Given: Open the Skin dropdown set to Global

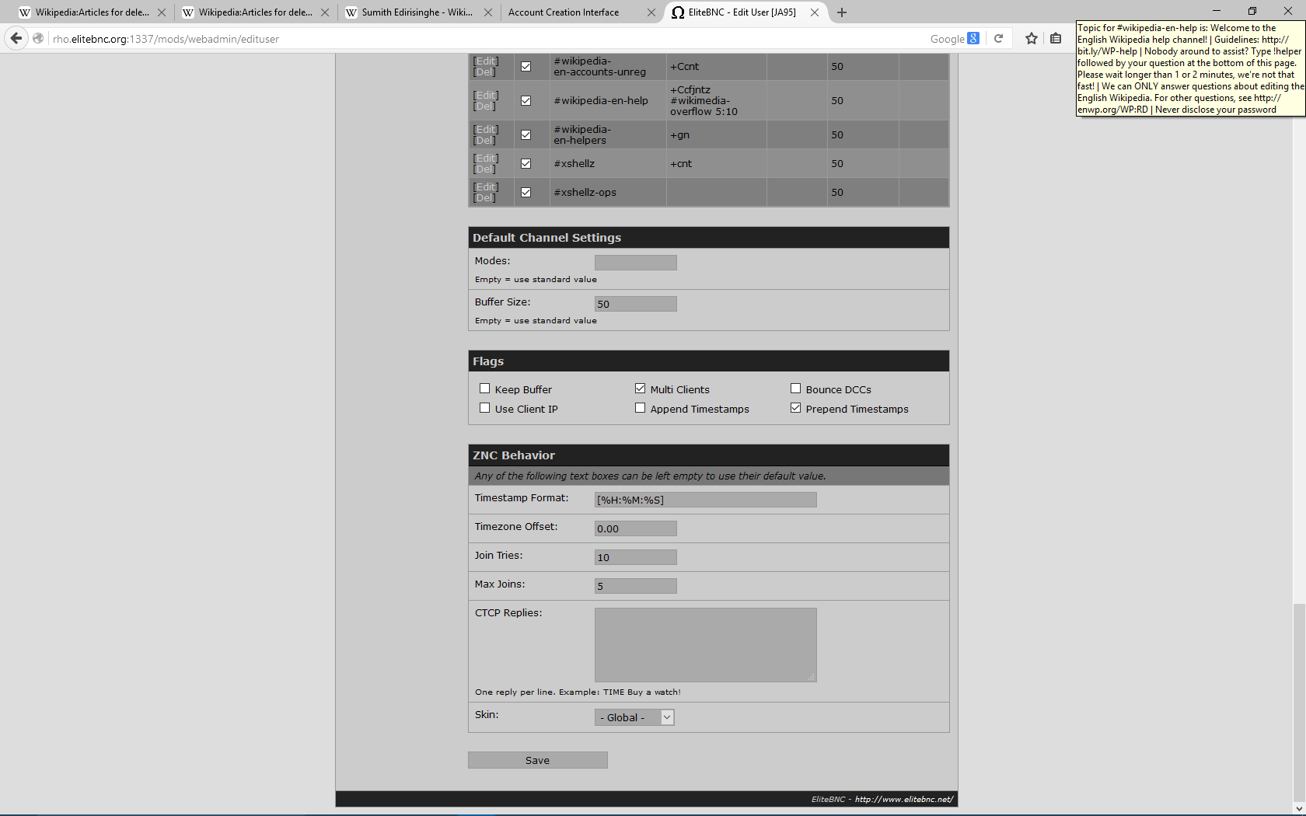Looking at the screenshot, I should coord(634,717).
